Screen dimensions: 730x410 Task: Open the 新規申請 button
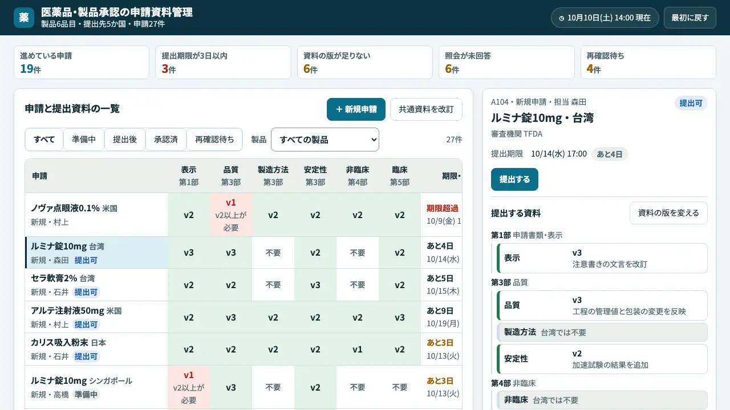click(x=356, y=109)
